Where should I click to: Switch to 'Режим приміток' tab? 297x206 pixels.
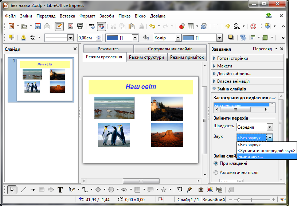coord(187,57)
